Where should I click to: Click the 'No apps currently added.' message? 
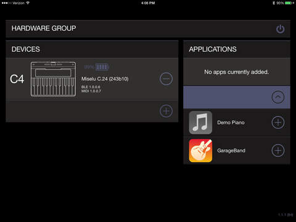[x=237, y=72]
